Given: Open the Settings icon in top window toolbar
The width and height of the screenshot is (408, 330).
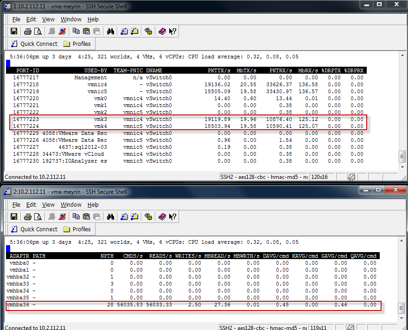Looking at the screenshot, I should [x=148, y=32].
